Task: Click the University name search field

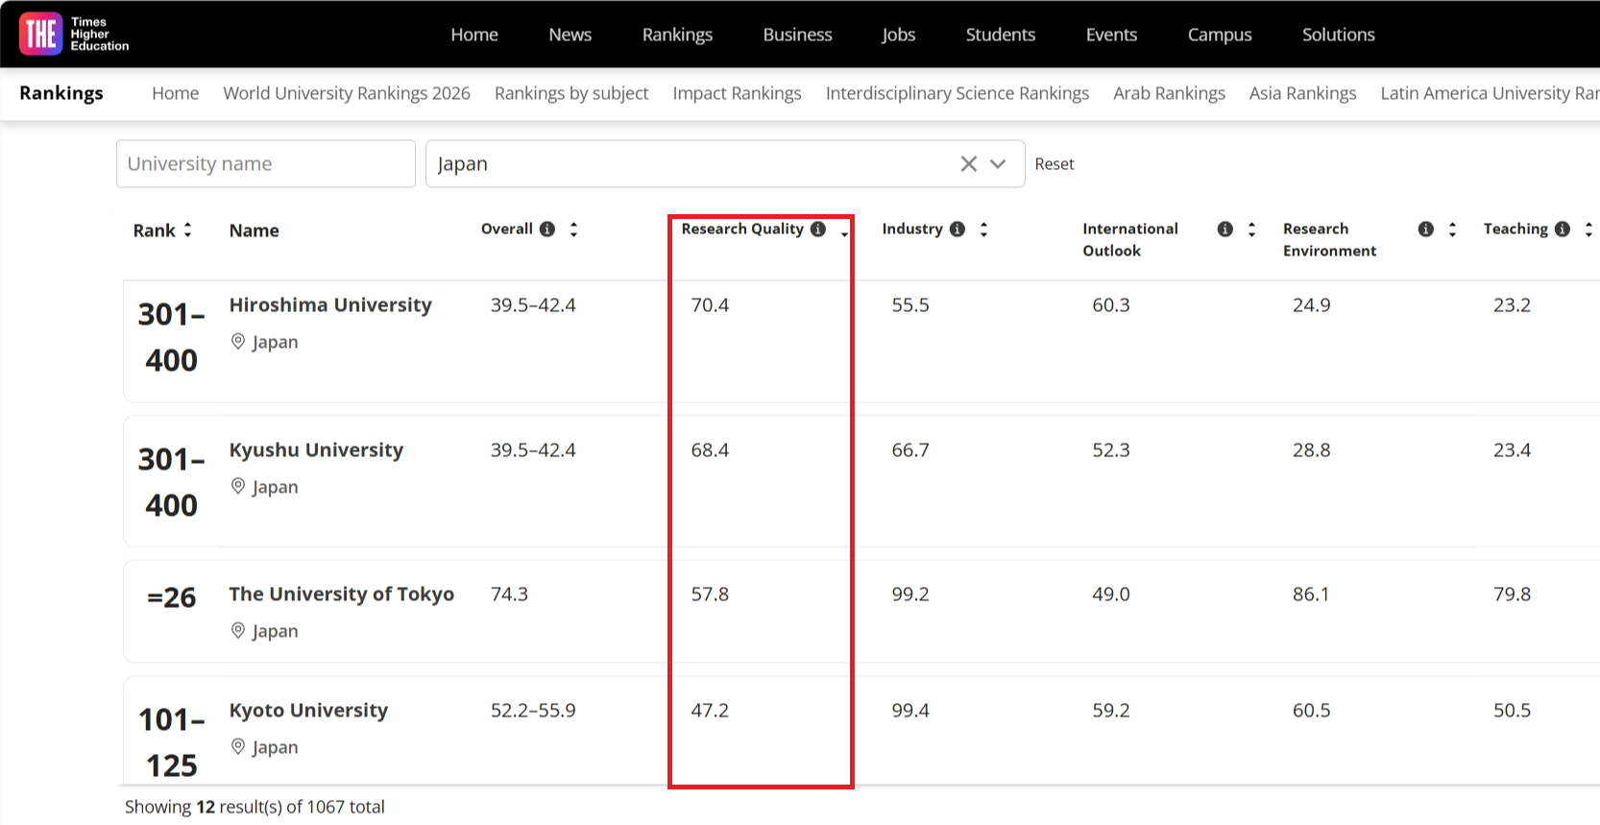Action: 265,164
